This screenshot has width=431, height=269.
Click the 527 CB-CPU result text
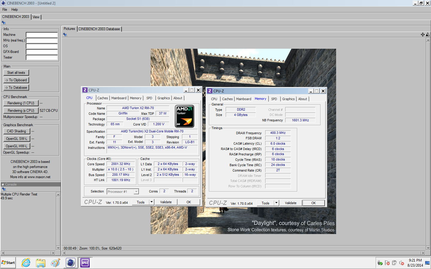pos(49,111)
